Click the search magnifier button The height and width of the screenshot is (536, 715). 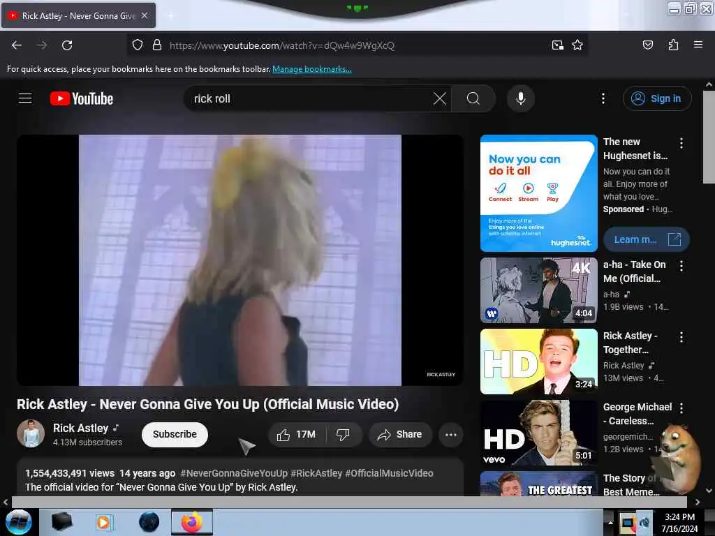(x=473, y=98)
